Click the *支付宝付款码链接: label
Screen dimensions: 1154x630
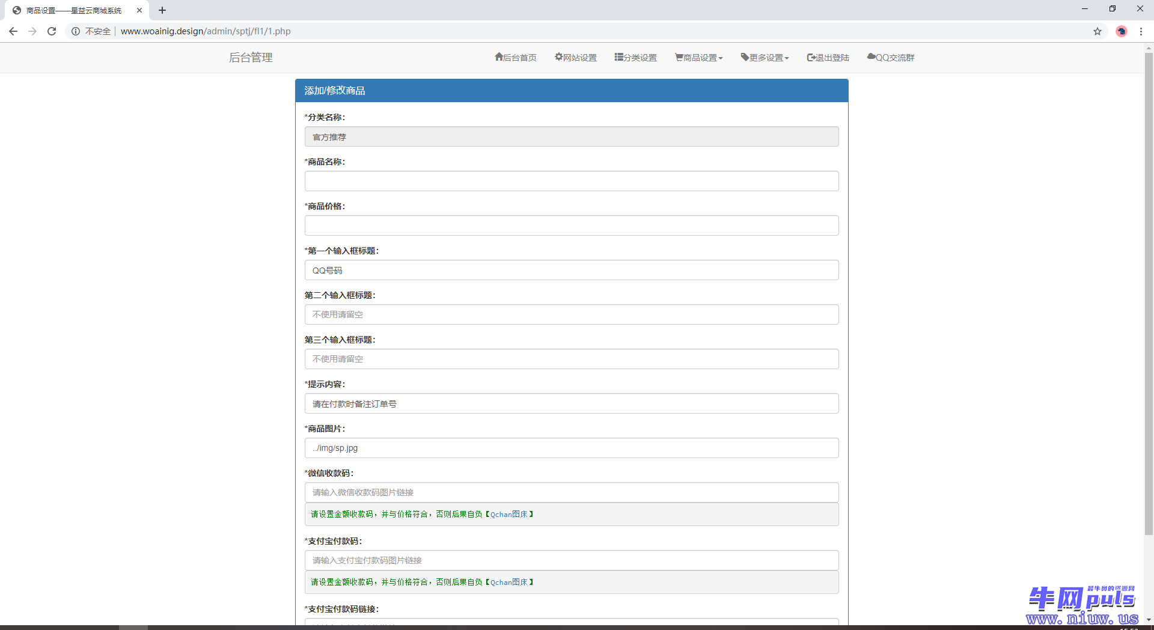click(341, 609)
